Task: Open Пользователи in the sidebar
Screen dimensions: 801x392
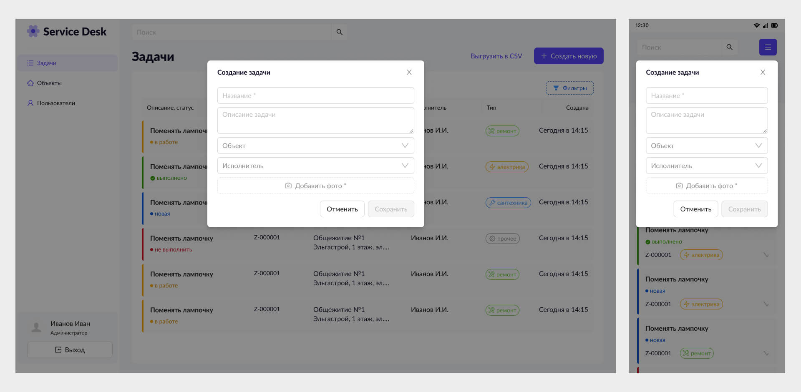Action: pyautogui.click(x=67, y=103)
